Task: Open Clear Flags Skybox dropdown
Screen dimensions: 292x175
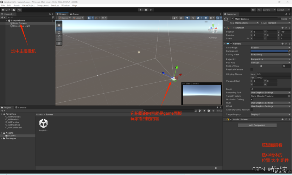Action: click(271, 48)
